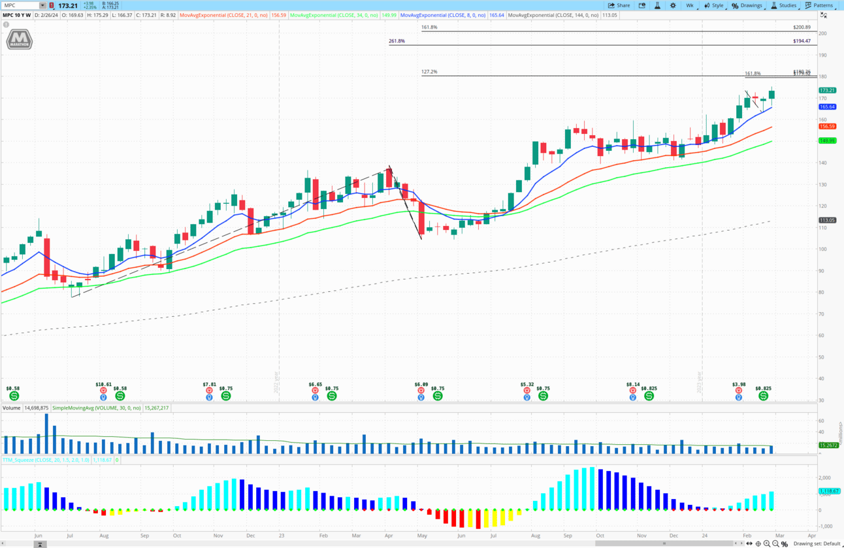Click the 173.21 price bubble on axis

827,90
